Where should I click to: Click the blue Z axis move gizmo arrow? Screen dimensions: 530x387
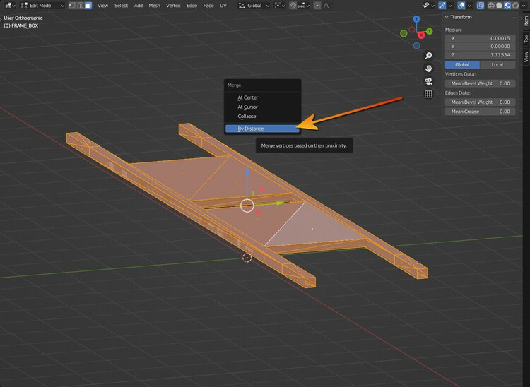pyautogui.click(x=247, y=173)
